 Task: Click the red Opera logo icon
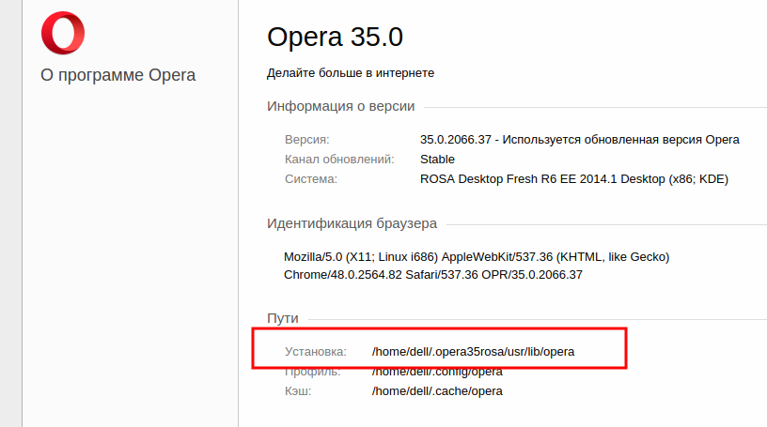(63, 32)
